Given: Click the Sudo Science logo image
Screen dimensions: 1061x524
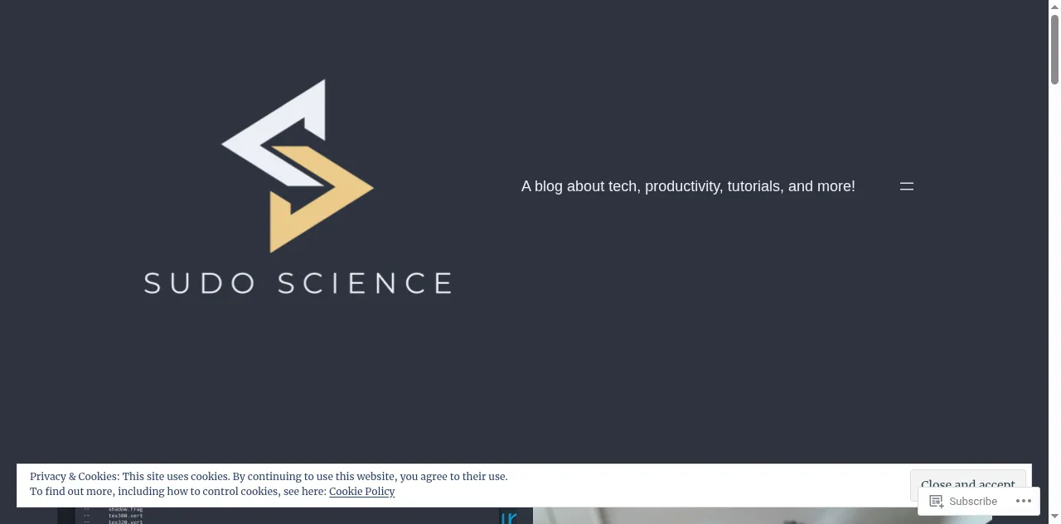Looking at the screenshot, I should 298,187.
